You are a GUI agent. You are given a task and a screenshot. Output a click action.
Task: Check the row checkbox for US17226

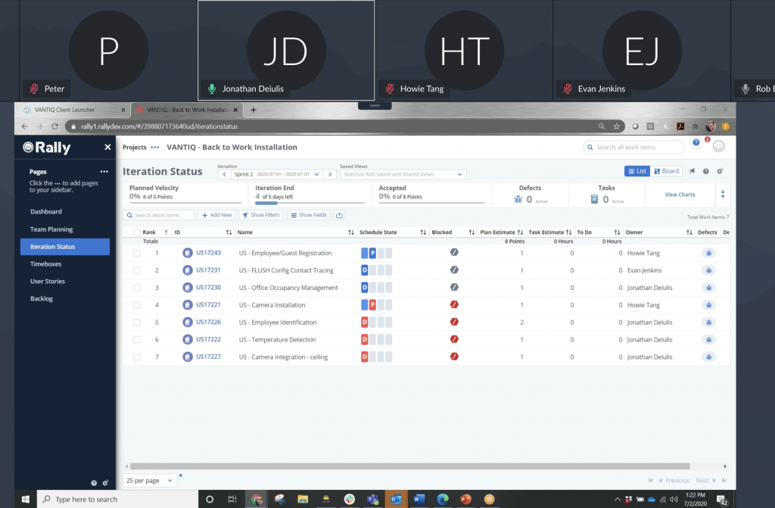pos(136,322)
